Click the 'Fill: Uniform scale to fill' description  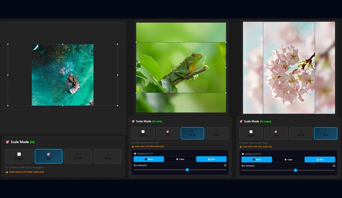pos(24,167)
